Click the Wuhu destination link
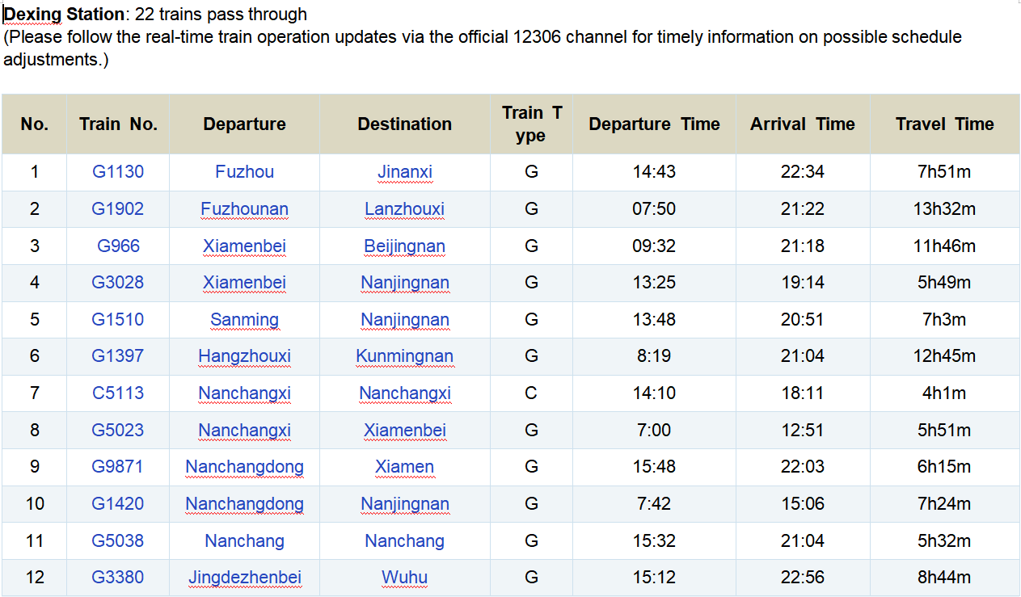 click(404, 578)
